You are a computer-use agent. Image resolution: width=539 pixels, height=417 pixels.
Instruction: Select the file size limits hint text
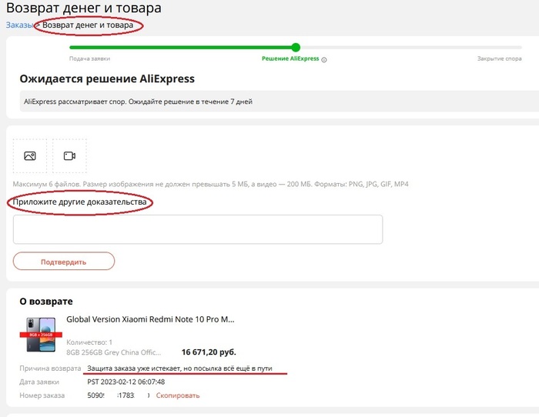pyautogui.click(x=210, y=184)
